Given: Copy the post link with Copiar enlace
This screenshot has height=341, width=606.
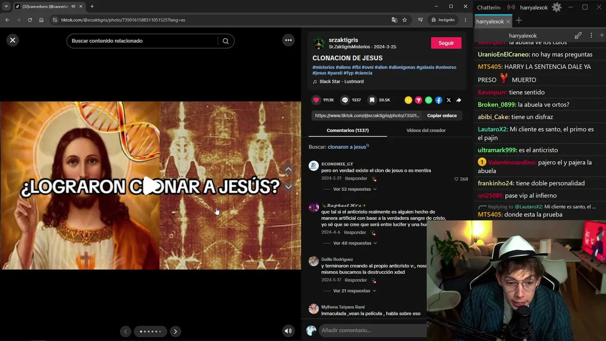Looking at the screenshot, I should [x=442, y=116].
